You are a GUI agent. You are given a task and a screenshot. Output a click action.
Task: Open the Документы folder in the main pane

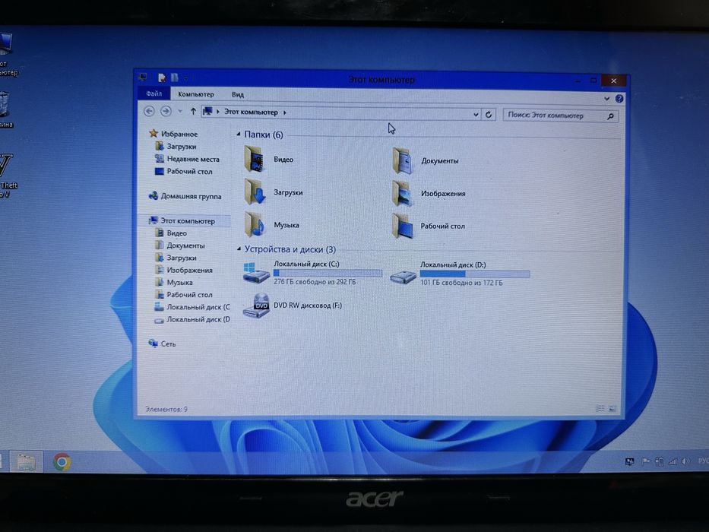coord(425,160)
